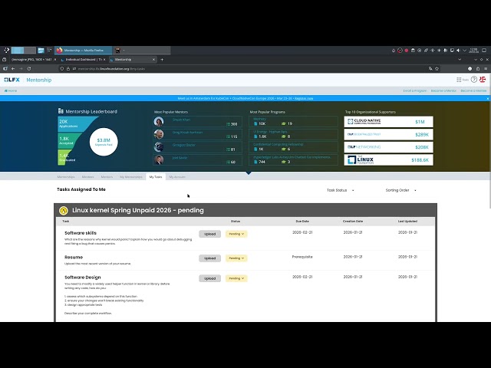Switch to the Individual Dashboard browser tab
This screenshot has width=491, height=368.
tap(84, 60)
